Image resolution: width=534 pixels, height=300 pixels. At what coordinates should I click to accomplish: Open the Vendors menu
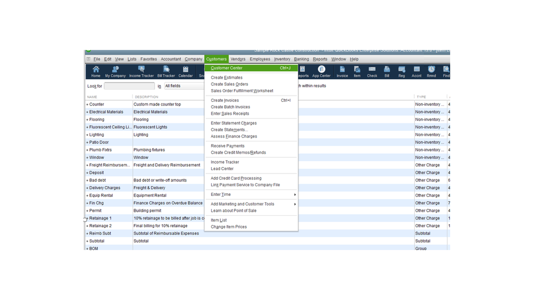[238, 59]
